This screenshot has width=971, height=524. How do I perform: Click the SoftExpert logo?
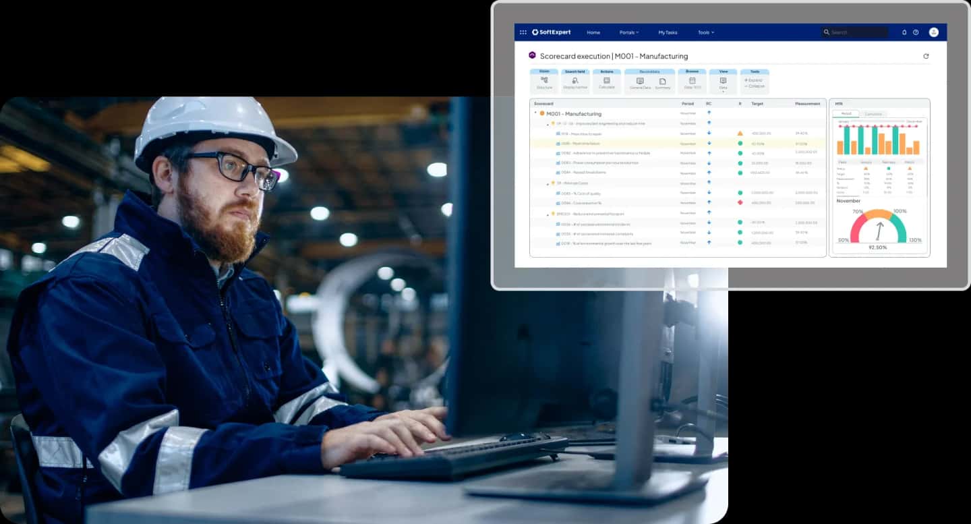pos(553,32)
